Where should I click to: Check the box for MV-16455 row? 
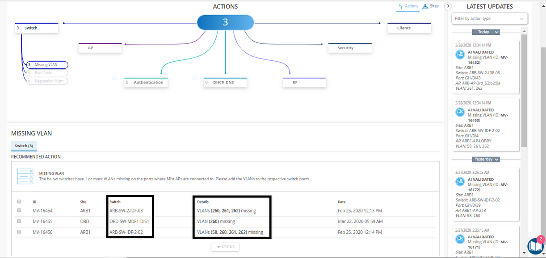[19, 221]
